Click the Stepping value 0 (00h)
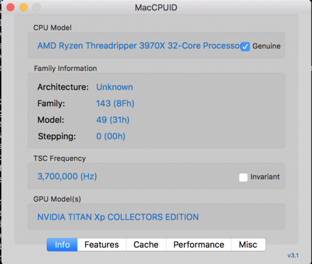This screenshot has width=312, height=264. pyautogui.click(x=111, y=137)
